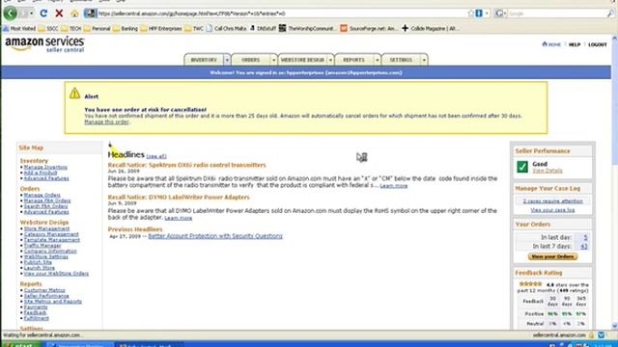618x347 pixels.
Task: Expand the Orders tab dropdown arrow
Action: point(273,60)
